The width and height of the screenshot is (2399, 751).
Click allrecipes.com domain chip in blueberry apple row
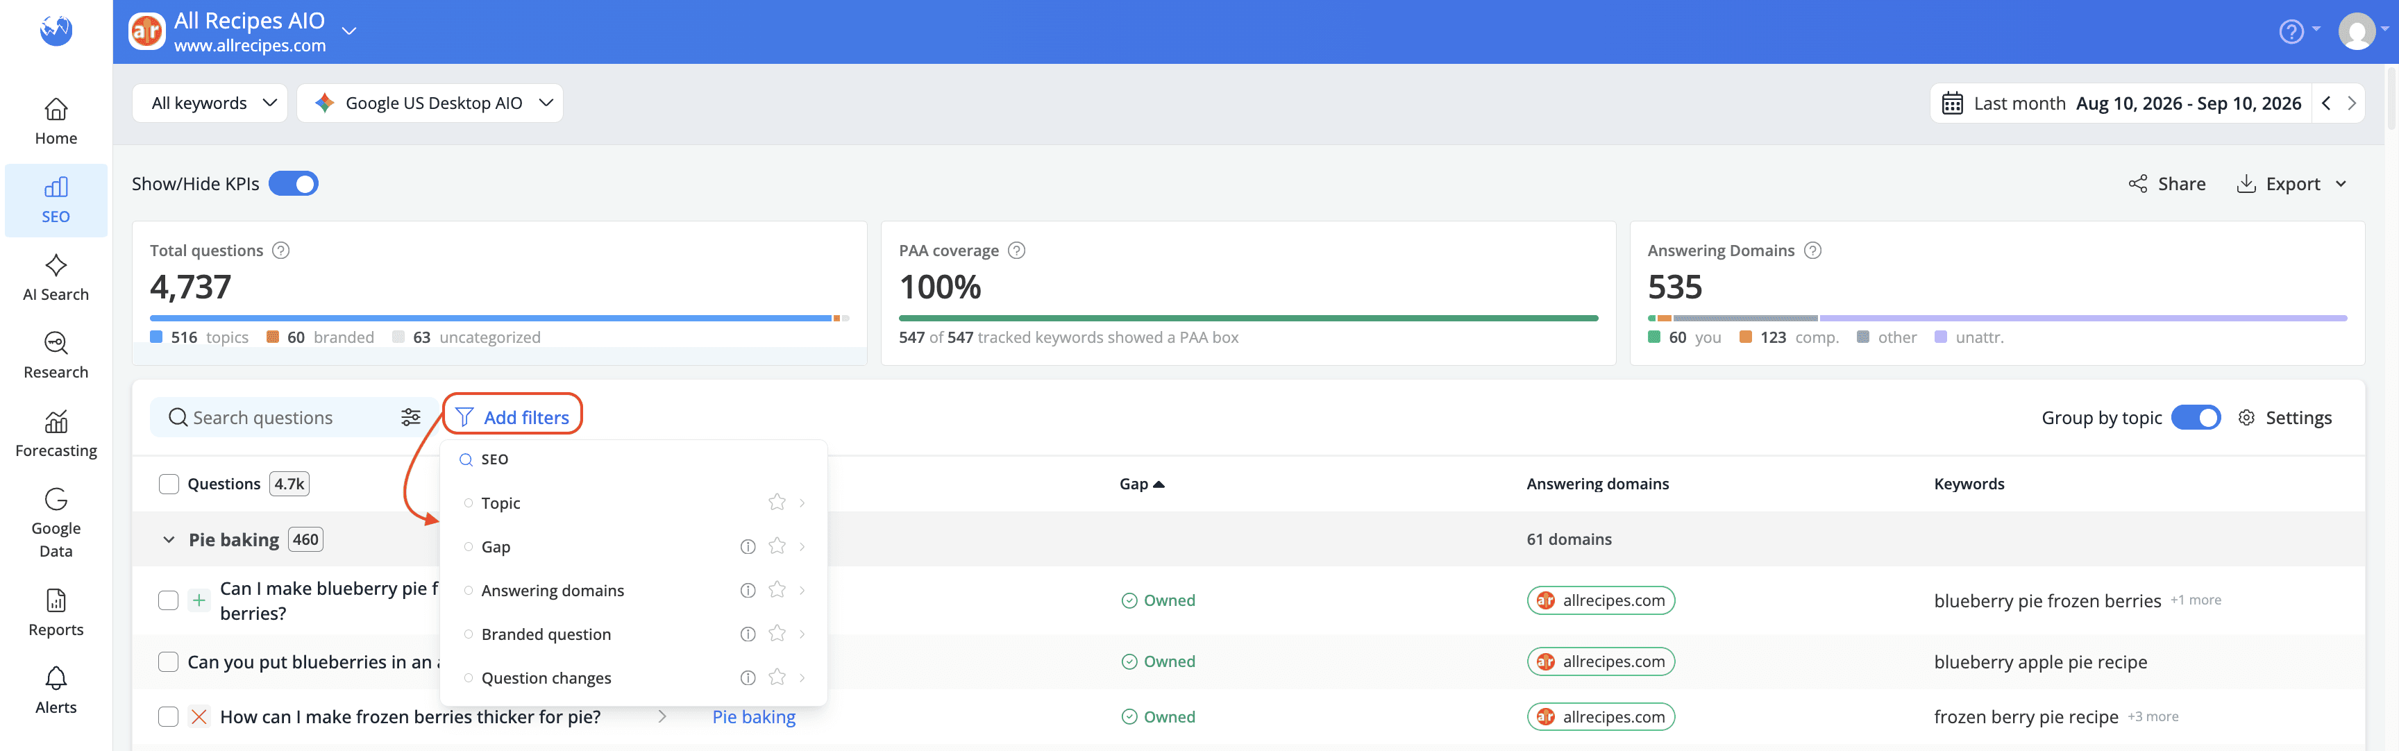point(1601,661)
